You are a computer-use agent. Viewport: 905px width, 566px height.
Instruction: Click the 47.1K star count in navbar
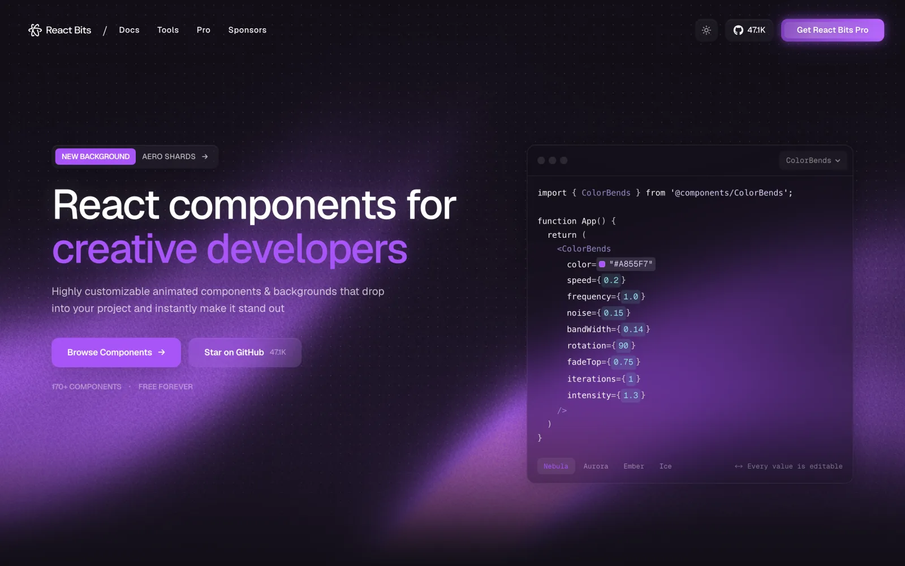pos(756,30)
